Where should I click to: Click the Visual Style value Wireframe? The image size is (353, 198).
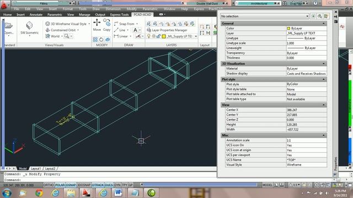pyautogui.click(x=306, y=165)
